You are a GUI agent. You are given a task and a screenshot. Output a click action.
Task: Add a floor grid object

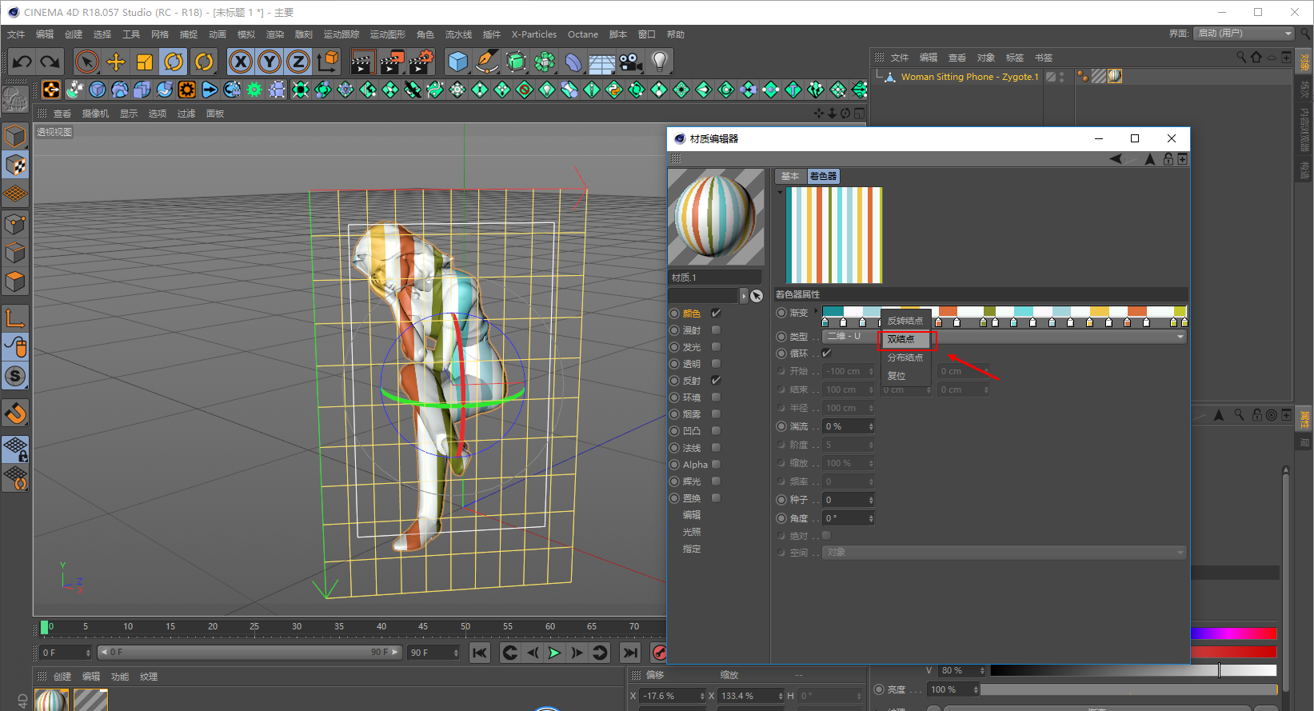pyautogui.click(x=601, y=62)
